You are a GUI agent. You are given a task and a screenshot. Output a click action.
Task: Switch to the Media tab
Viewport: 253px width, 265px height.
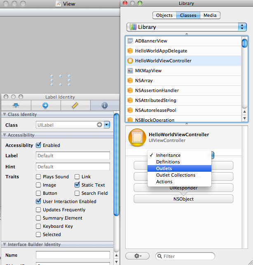210,15
